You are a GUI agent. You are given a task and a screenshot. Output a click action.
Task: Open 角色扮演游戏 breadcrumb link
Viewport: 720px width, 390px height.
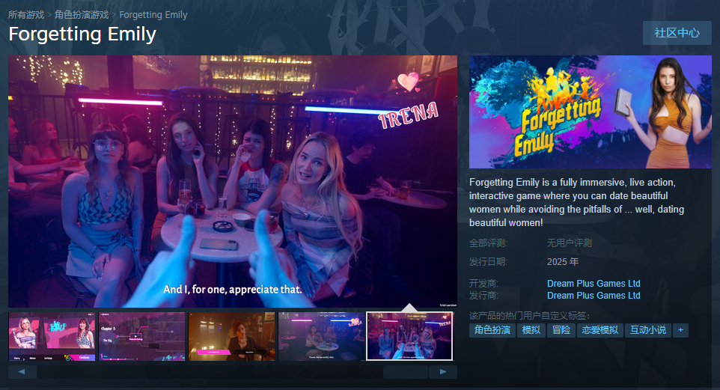pos(82,15)
